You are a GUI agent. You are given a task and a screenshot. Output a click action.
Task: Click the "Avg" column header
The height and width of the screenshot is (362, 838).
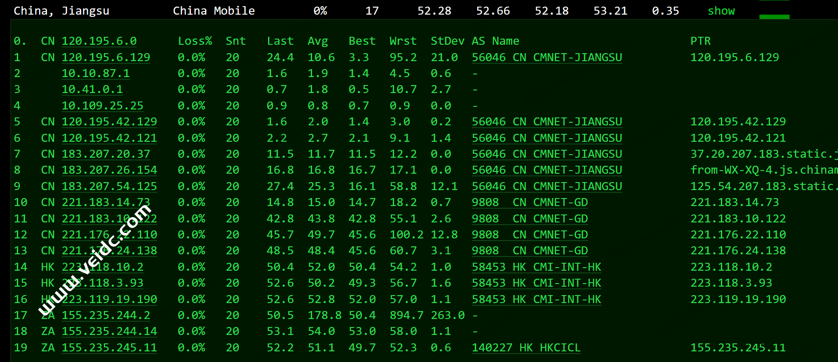(318, 41)
